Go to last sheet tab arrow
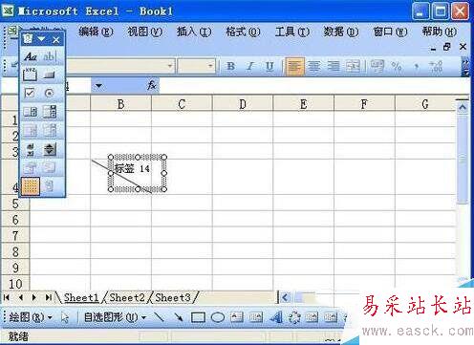This screenshot has height=345, width=474. coord(49,297)
